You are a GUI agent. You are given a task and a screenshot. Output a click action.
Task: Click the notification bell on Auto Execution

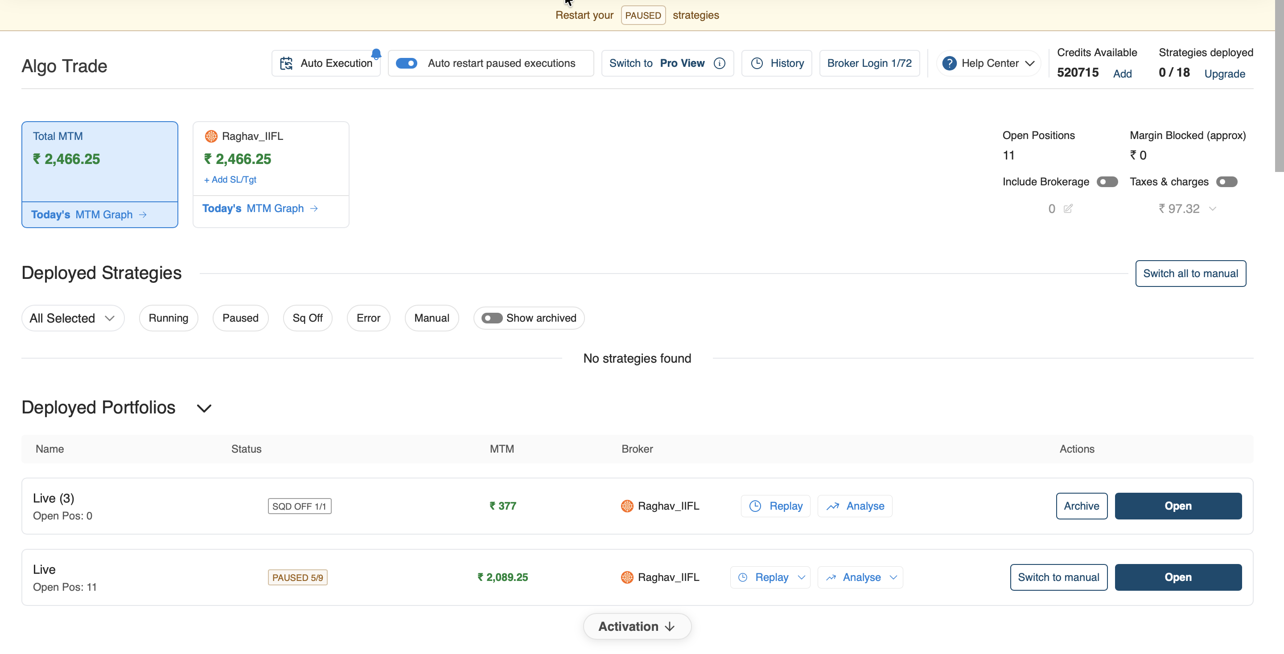pos(376,54)
